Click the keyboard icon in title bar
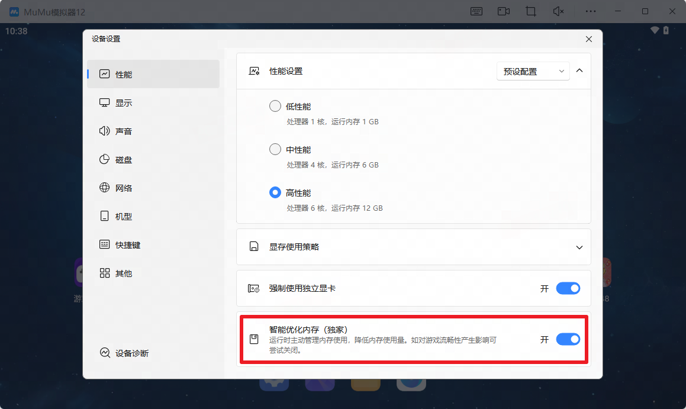The image size is (686, 409). 476,11
